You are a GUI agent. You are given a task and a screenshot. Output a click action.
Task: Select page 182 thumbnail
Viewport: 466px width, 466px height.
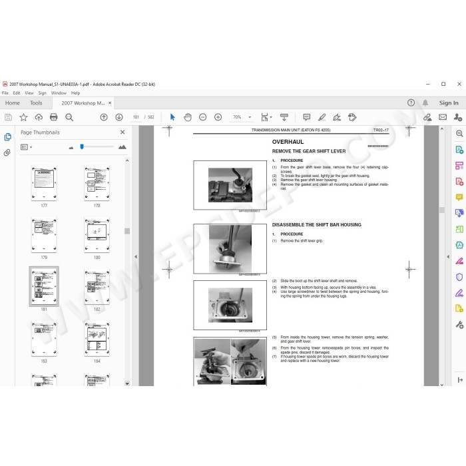(97, 287)
